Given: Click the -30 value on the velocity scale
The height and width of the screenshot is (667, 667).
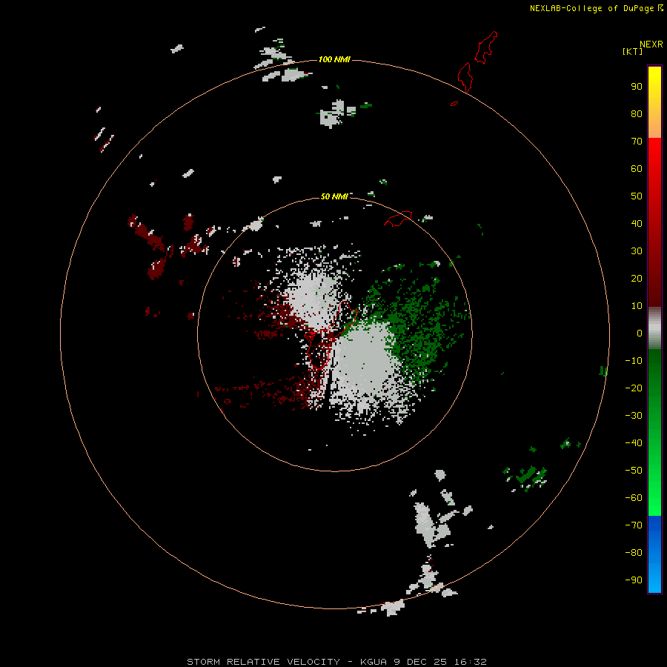Looking at the screenshot, I should 634,416.
